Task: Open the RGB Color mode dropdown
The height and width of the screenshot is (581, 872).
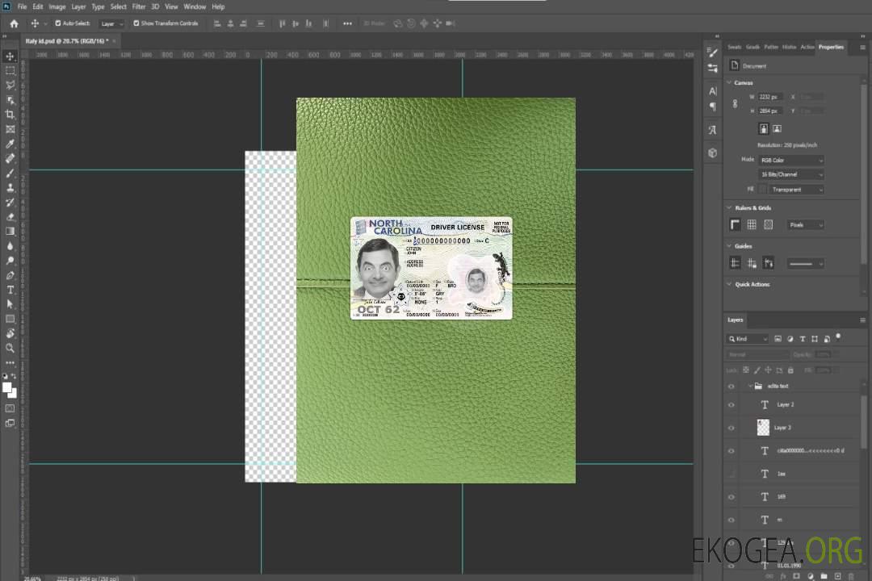Action: pyautogui.click(x=791, y=160)
